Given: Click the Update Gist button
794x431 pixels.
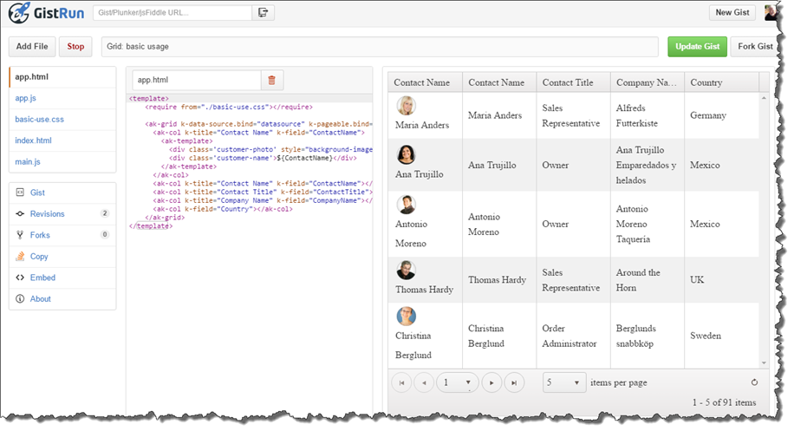Looking at the screenshot, I should click(697, 47).
